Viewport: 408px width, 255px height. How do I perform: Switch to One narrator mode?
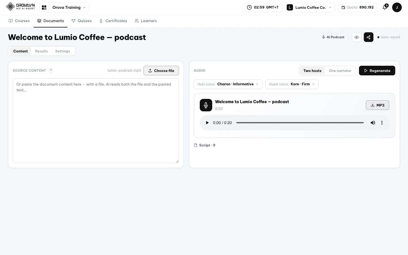coord(340,71)
